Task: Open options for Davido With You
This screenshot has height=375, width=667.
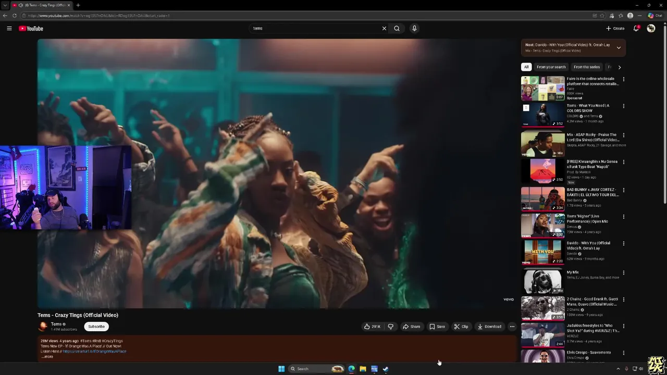Action: click(x=624, y=243)
